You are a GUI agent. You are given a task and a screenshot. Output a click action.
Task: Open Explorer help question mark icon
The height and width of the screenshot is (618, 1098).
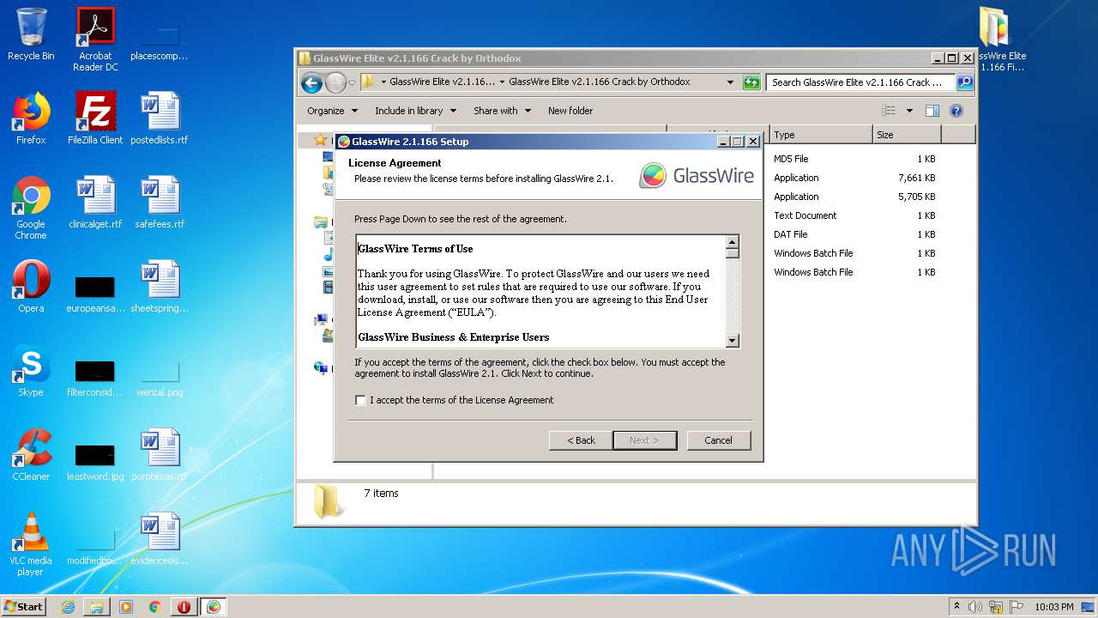pyautogui.click(x=956, y=111)
